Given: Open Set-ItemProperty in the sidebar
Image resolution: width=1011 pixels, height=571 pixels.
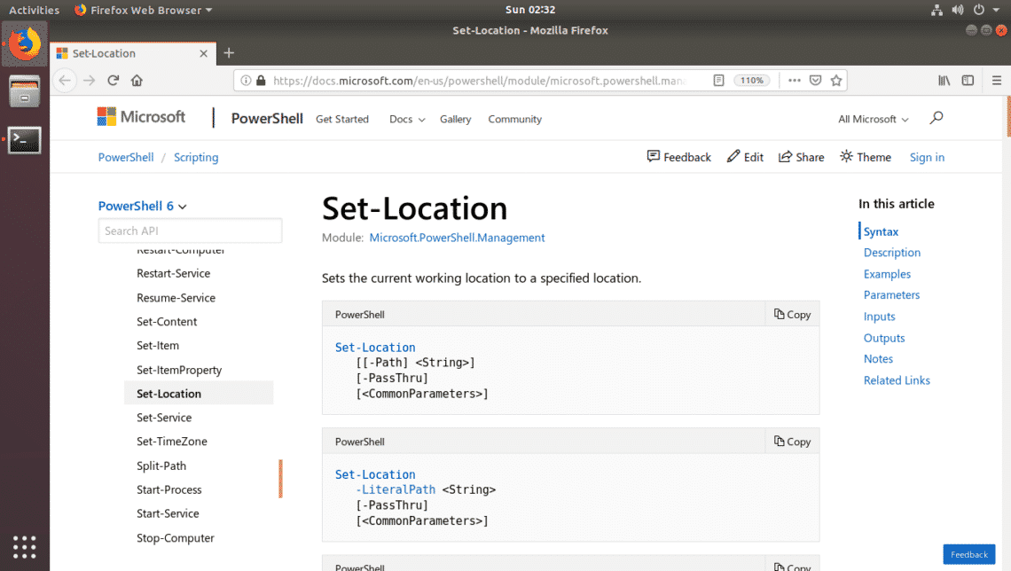Looking at the screenshot, I should click(179, 370).
